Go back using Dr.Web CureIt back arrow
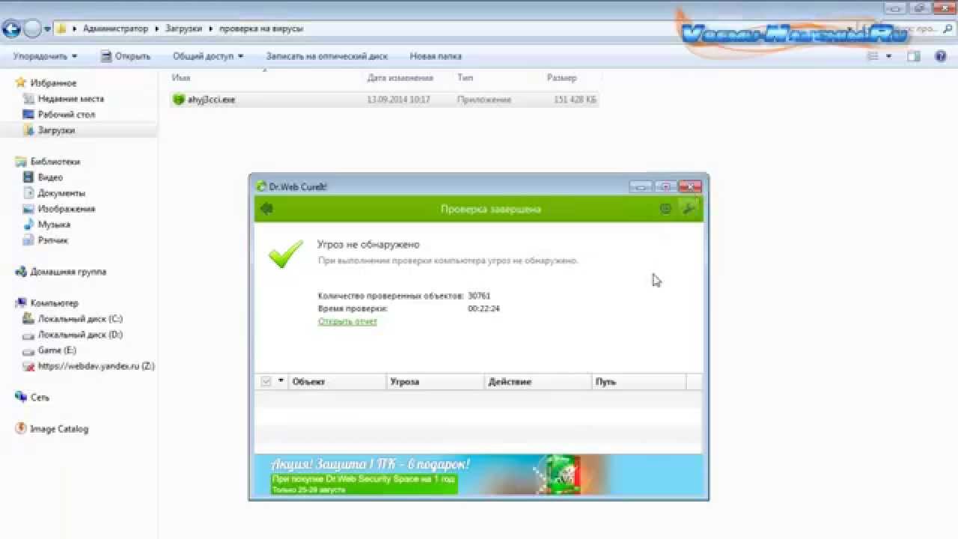This screenshot has width=958, height=539. click(266, 209)
